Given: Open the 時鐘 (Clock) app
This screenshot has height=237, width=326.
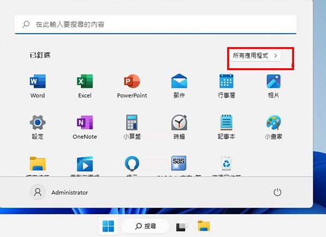Looking at the screenshot, I should click(179, 123).
